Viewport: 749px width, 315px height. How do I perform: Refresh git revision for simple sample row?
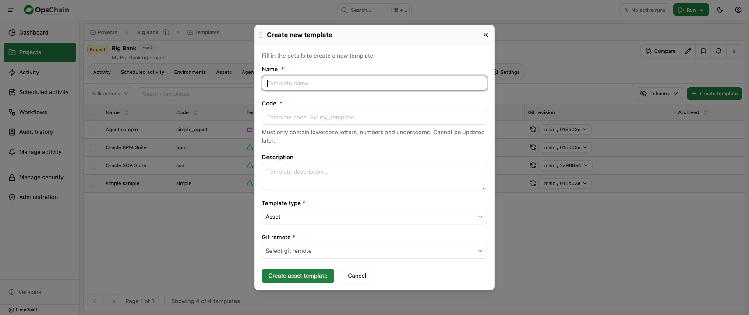533,183
